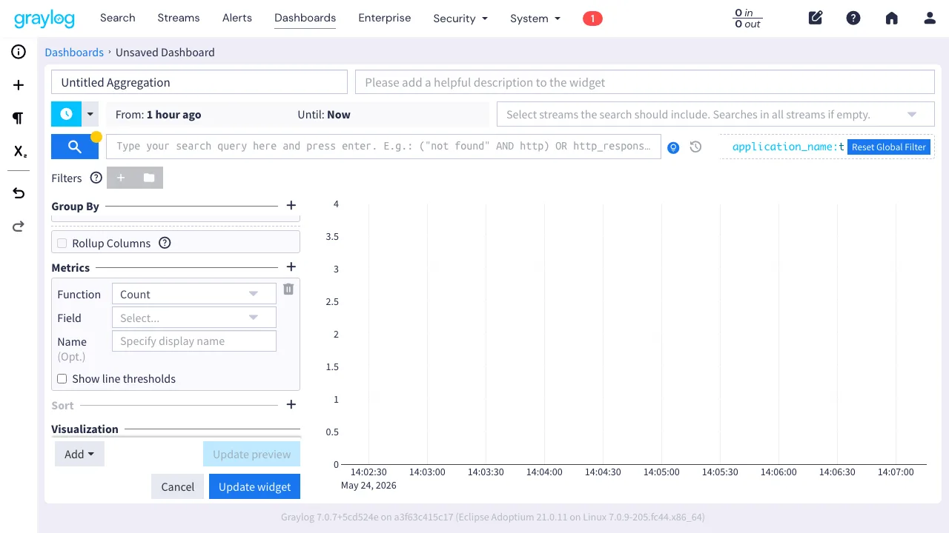Image resolution: width=949 pixels, height=533 pixels.
Task: Open the info icon in left sidebar
Action: (19, 52)
